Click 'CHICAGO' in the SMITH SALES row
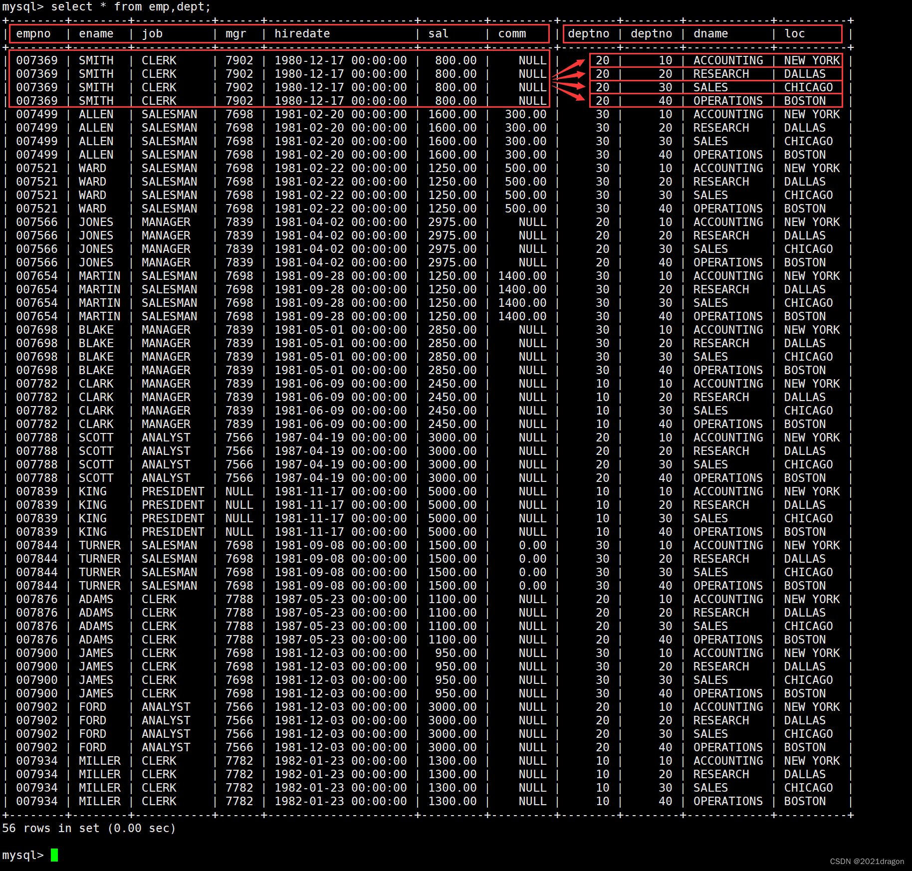 [x=809, y=87]
